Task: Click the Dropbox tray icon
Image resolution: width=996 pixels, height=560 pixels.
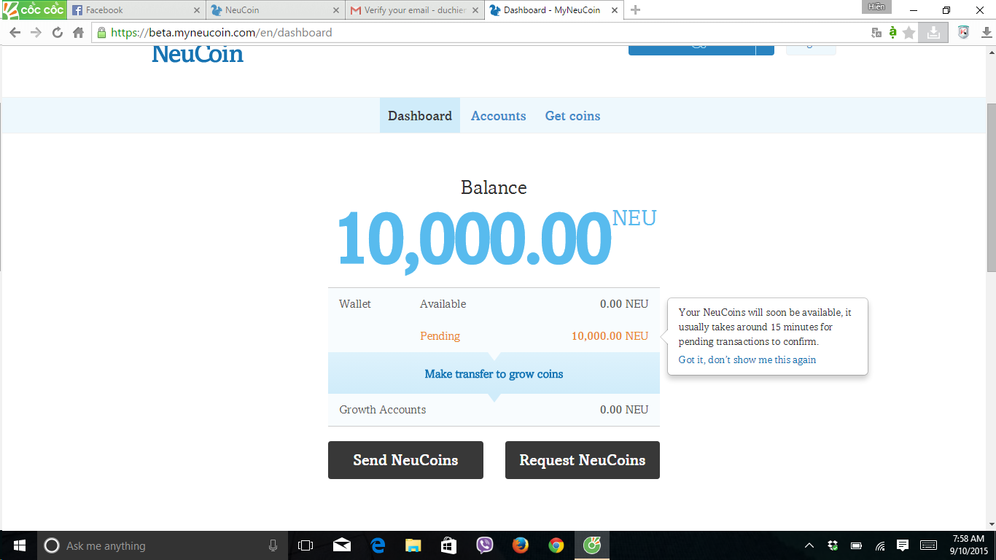Action: point(833,545)
